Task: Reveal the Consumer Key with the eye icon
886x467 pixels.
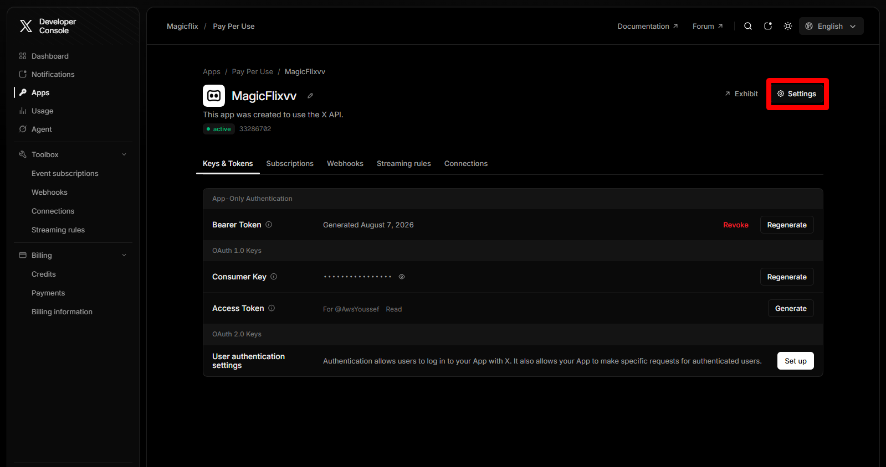Action: (x=402, y=277)
